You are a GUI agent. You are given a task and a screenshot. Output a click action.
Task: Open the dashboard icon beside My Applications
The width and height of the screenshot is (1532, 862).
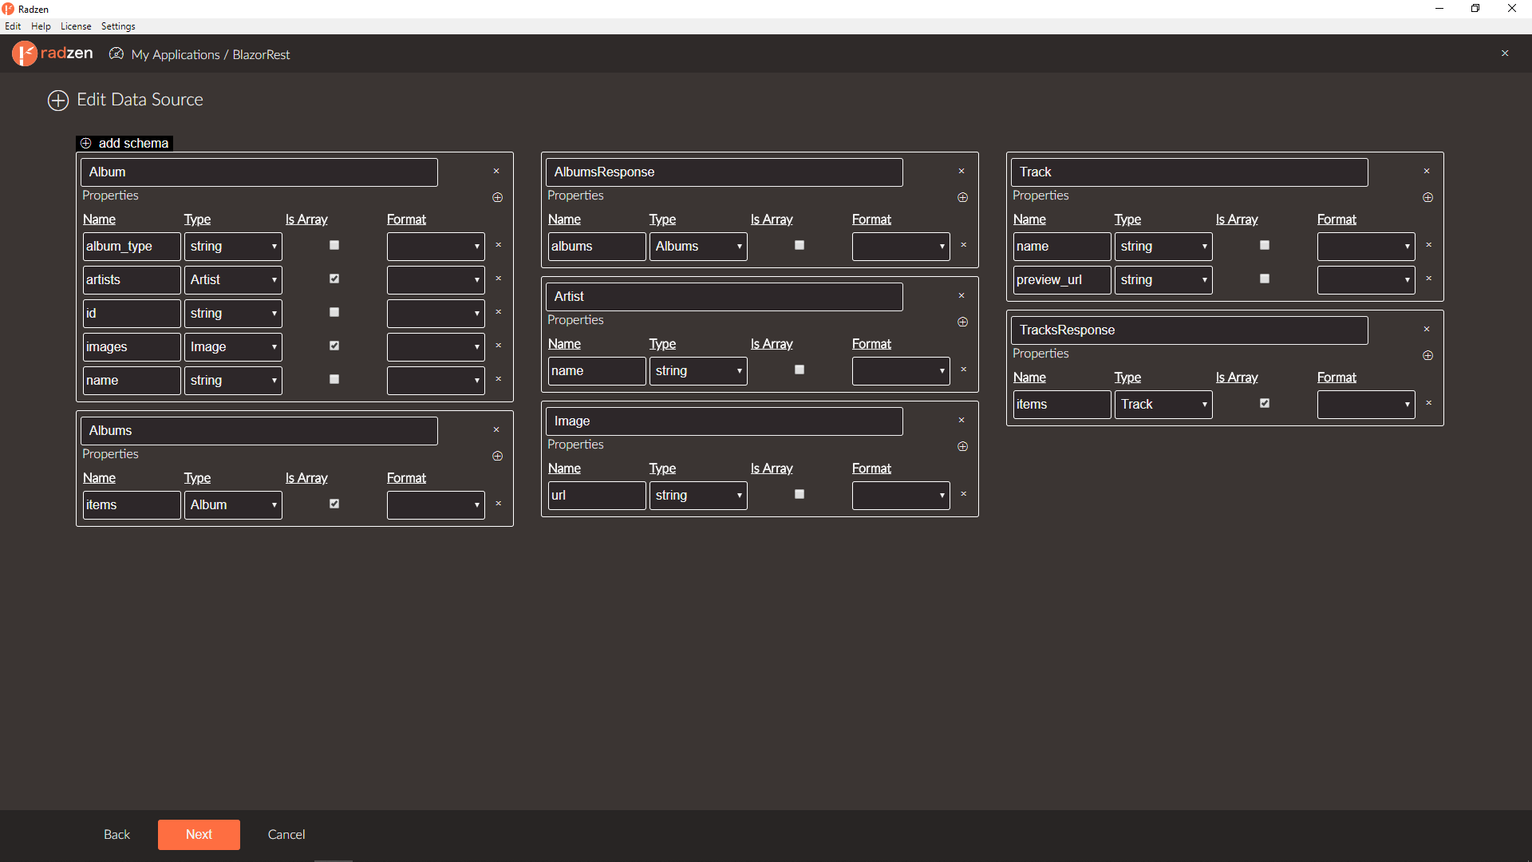116,53
